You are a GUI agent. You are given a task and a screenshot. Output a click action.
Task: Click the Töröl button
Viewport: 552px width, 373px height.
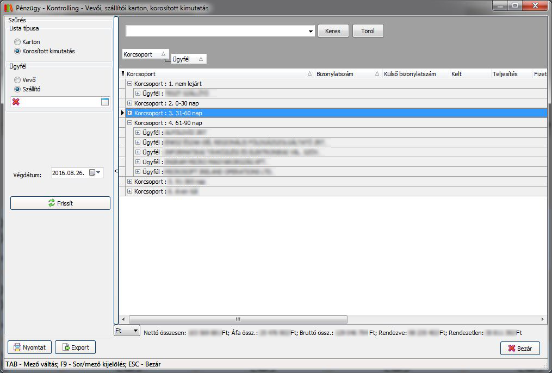[x=368, y=31]
